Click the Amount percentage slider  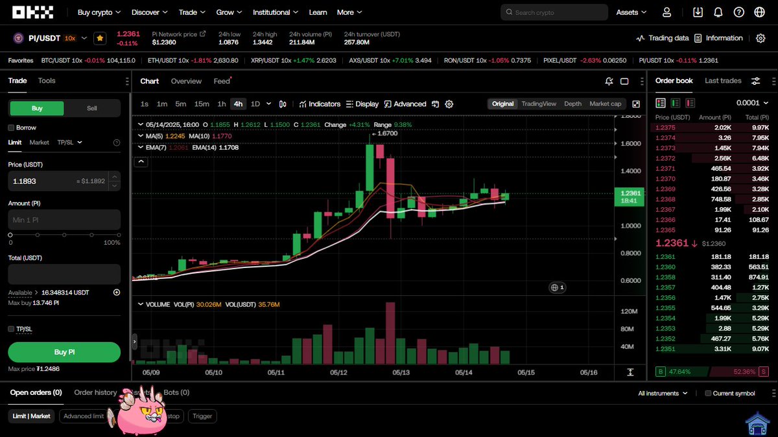click(x=64, y=234)
